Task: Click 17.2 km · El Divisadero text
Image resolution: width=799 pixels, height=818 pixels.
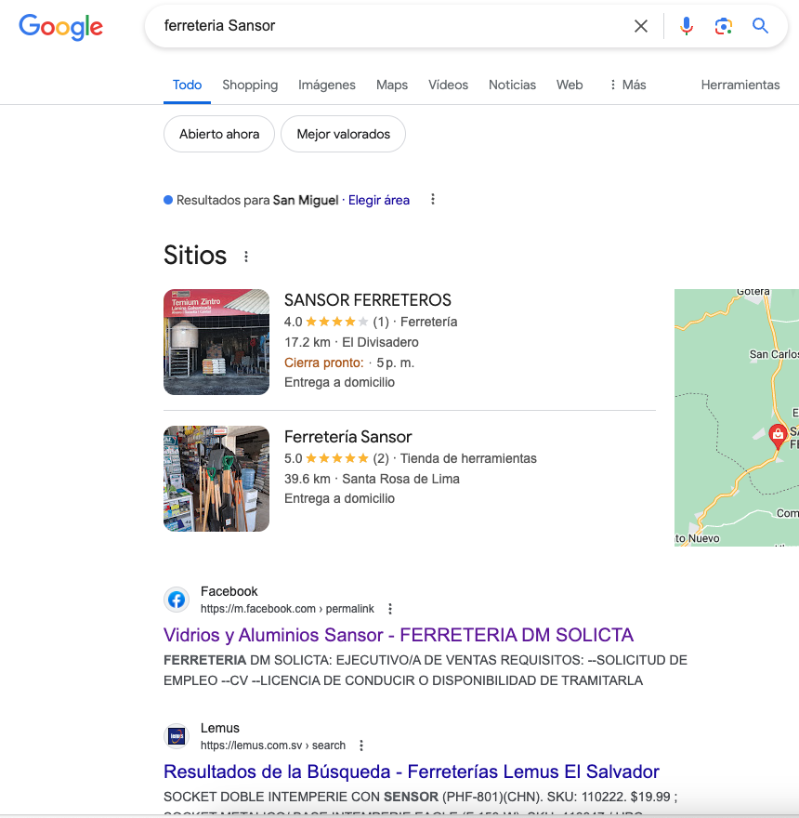Action: tap(351, 342)
